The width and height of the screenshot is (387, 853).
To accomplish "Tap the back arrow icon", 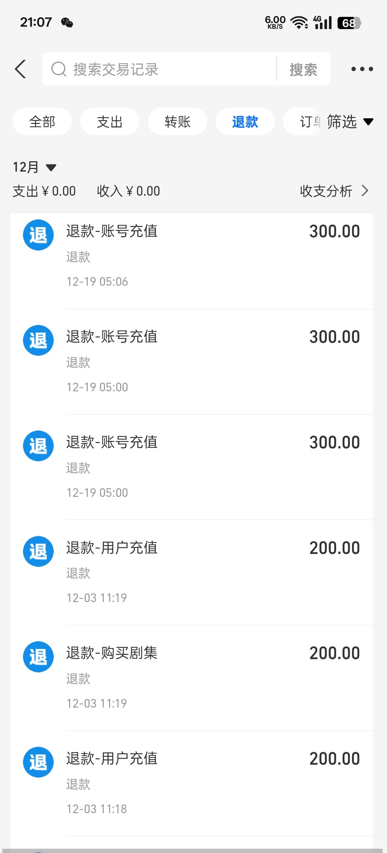I will [x=21, y=69].
